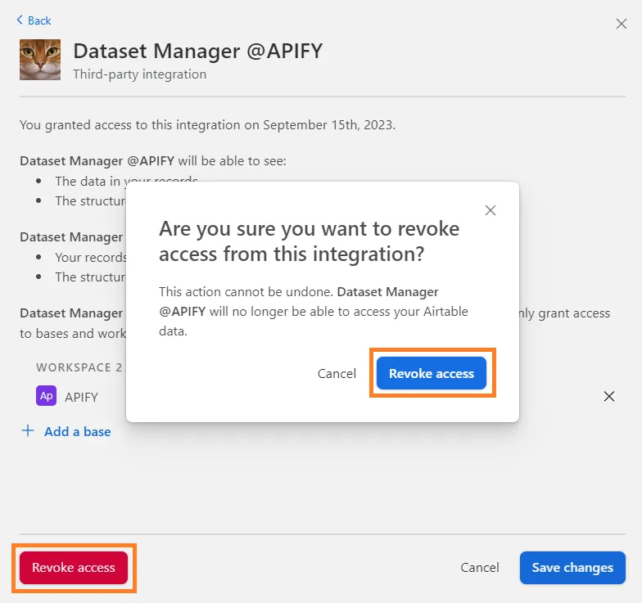Close the integration settings panel
Screen dimensions: 642x603
(621, 24)
